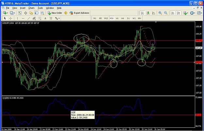
Task: Open the Periods clock dropdown
Action: [193, 13]
